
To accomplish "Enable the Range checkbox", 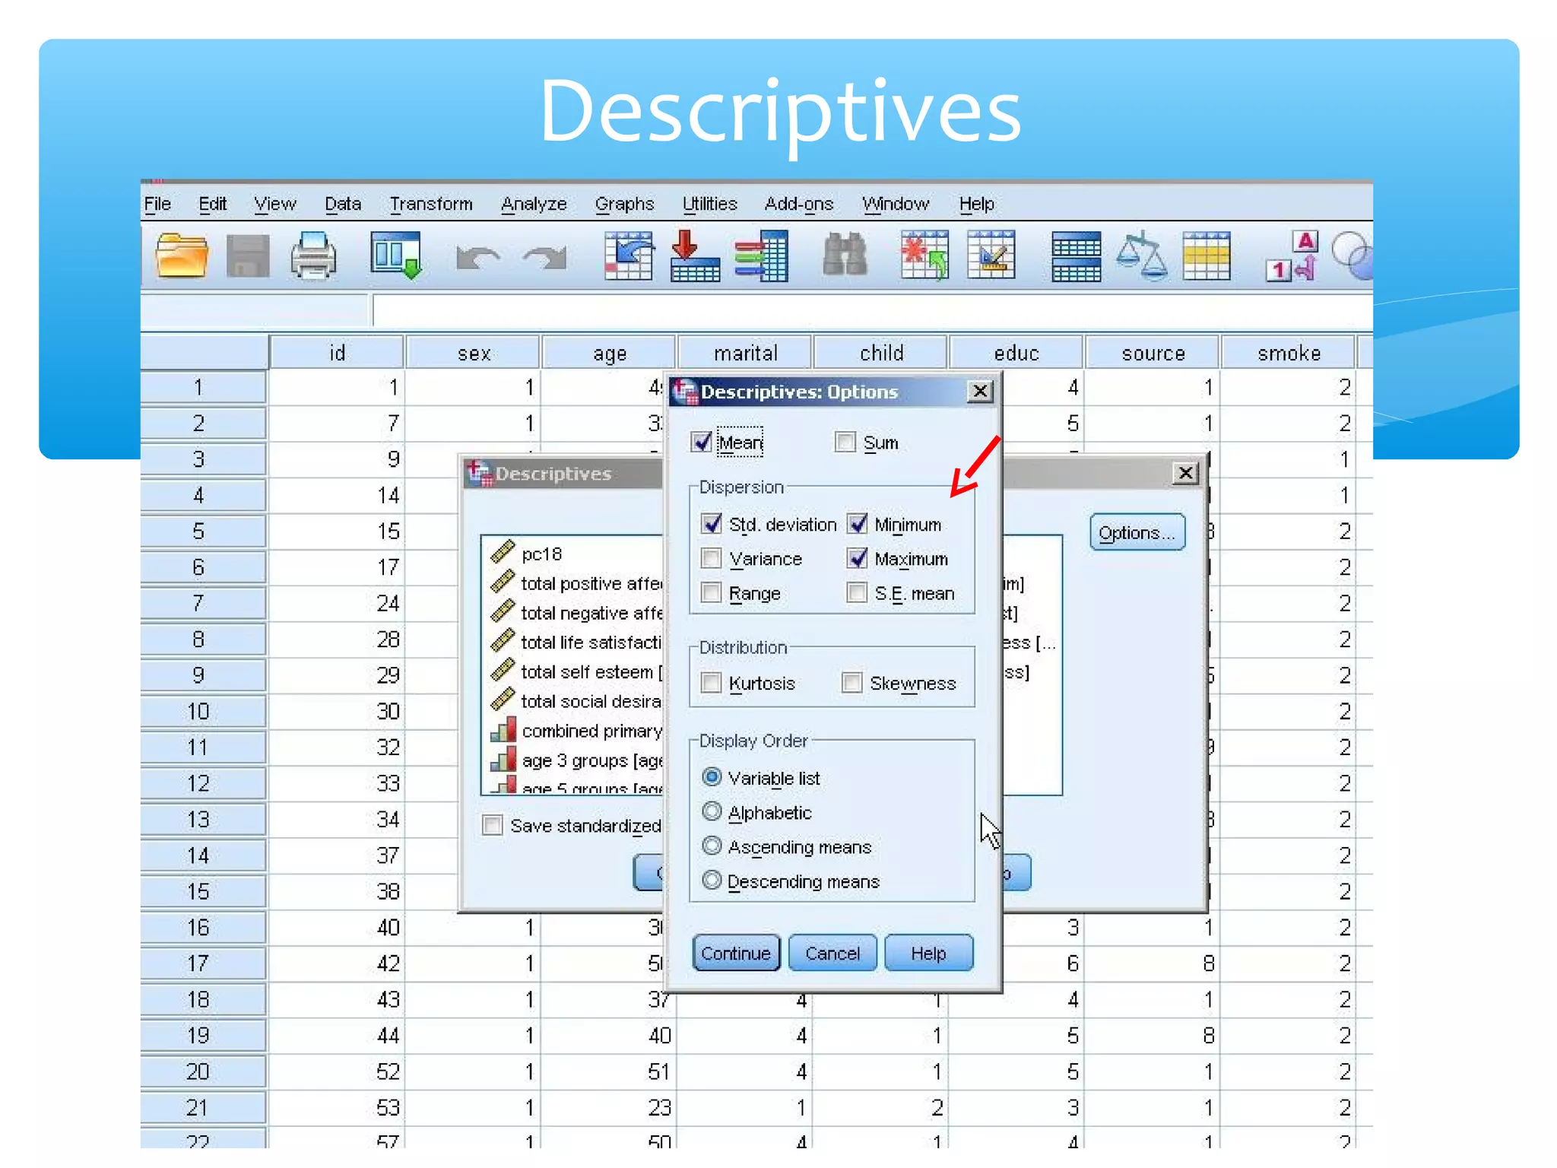I will tap(712, 592).
